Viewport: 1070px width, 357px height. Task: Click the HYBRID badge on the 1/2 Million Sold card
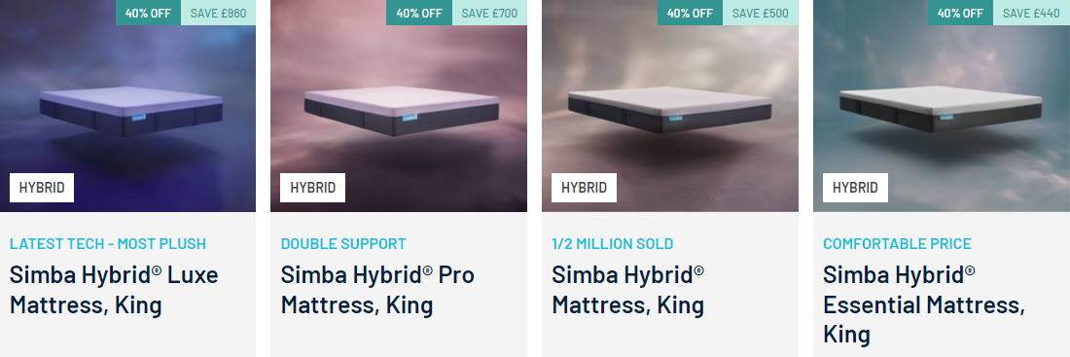585,188
